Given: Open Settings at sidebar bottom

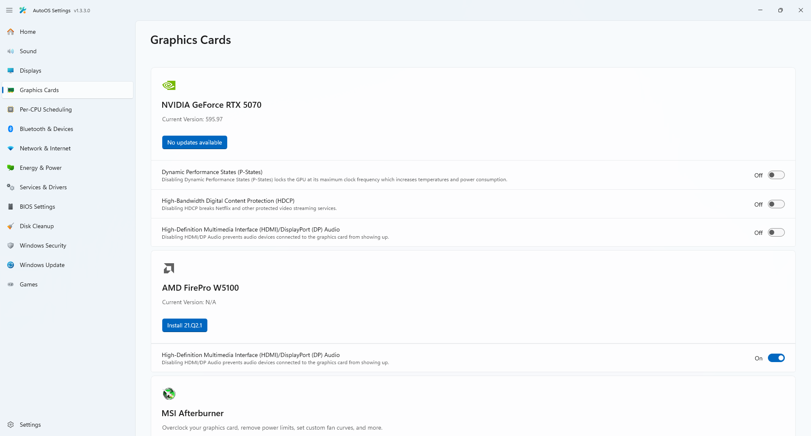Looking at the screenshot, I should (x=68, y=425).
